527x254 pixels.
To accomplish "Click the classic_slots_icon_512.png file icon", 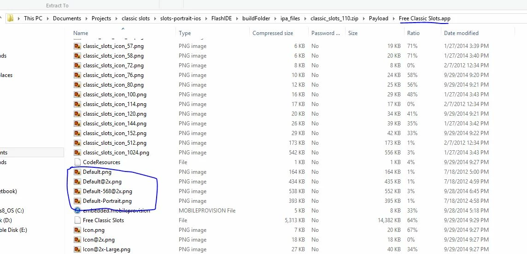I will point(77,143).
